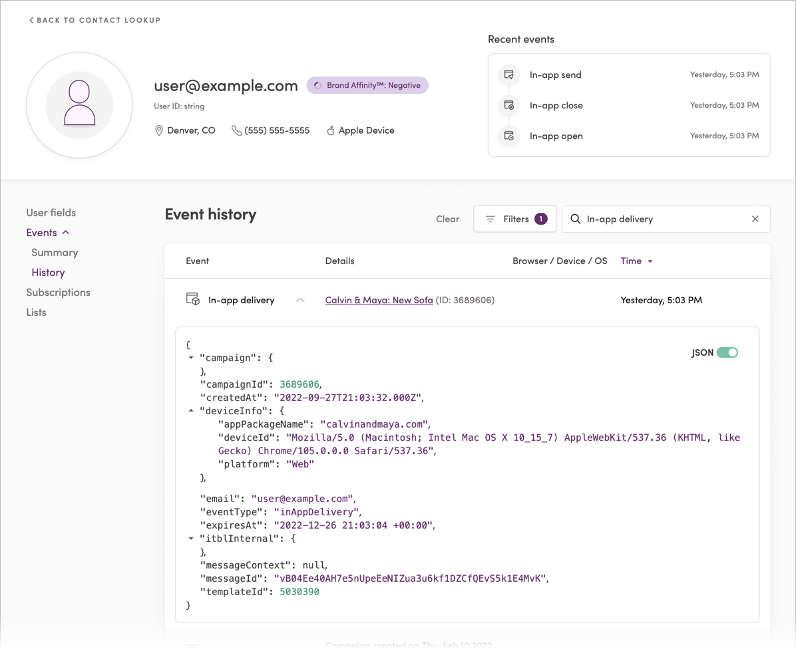Image resolution: width=796 pixels, height=649 pixels.
Task: Click the user@example.com heading
Action: pos(226,86)
